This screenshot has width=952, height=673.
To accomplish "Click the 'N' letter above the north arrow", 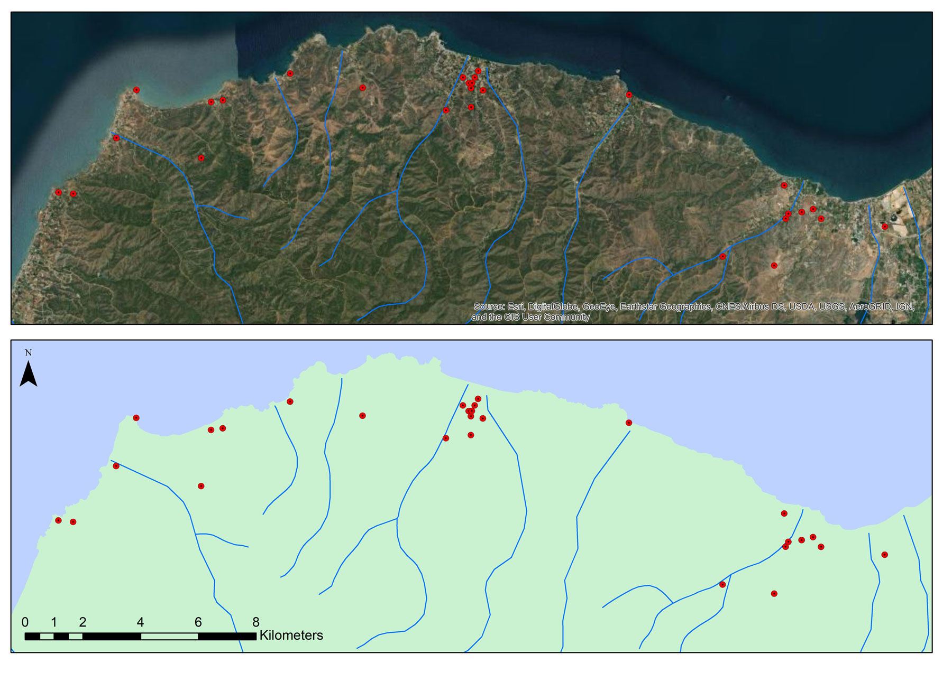I will pos(29,353).
